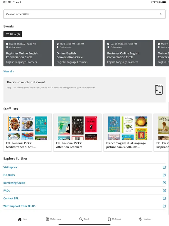Tap Alice Feeney His & Hers cover
This screenshot has width=169, height=226.
[x=77, y=125]
